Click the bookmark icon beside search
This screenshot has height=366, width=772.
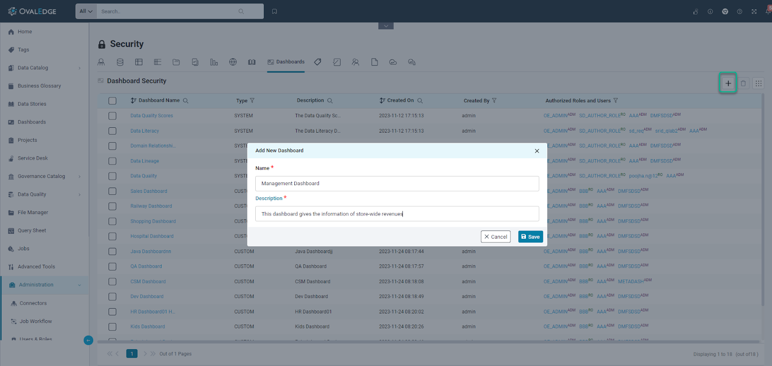coord(275,12)
